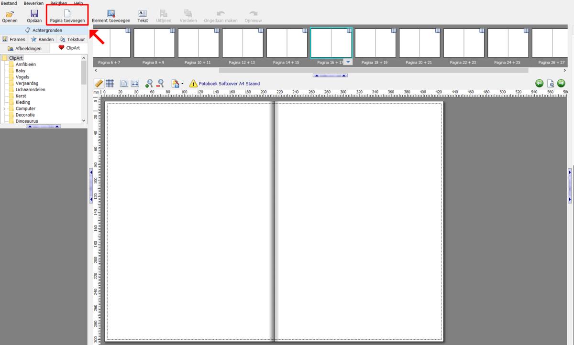This screenshot has width=574, height=345.
Task: Toggle the grid overlay icon
Action: 110,83
